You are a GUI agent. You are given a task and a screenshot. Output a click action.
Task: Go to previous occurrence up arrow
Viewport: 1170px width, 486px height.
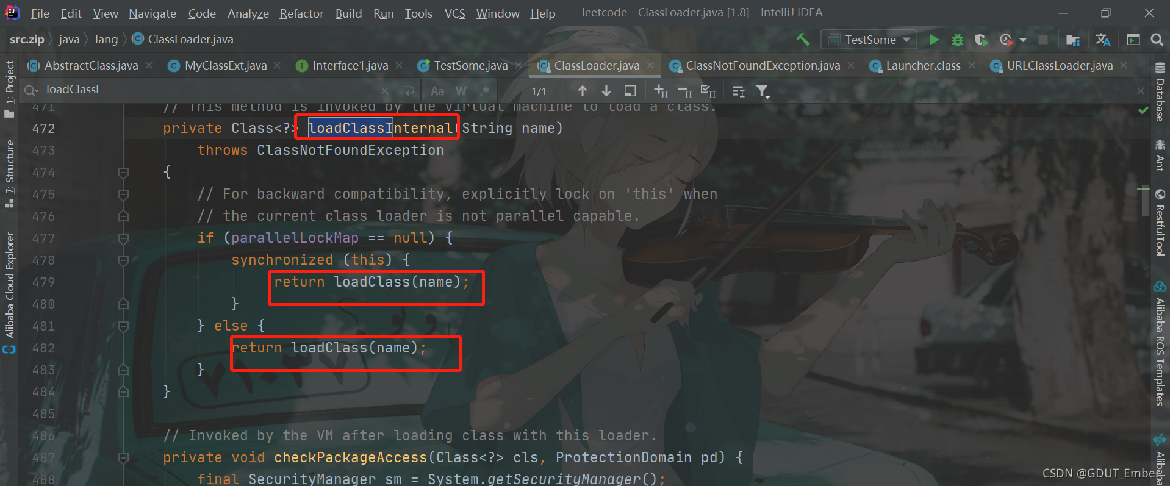[x=583, y=91]
